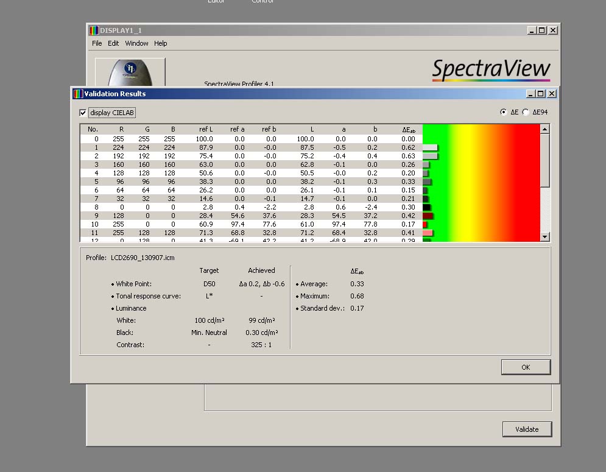This screenshot has height=472, width=606.
Task: Select ref L value "100.0" in row 0
Action: click(x=204, y=139)
